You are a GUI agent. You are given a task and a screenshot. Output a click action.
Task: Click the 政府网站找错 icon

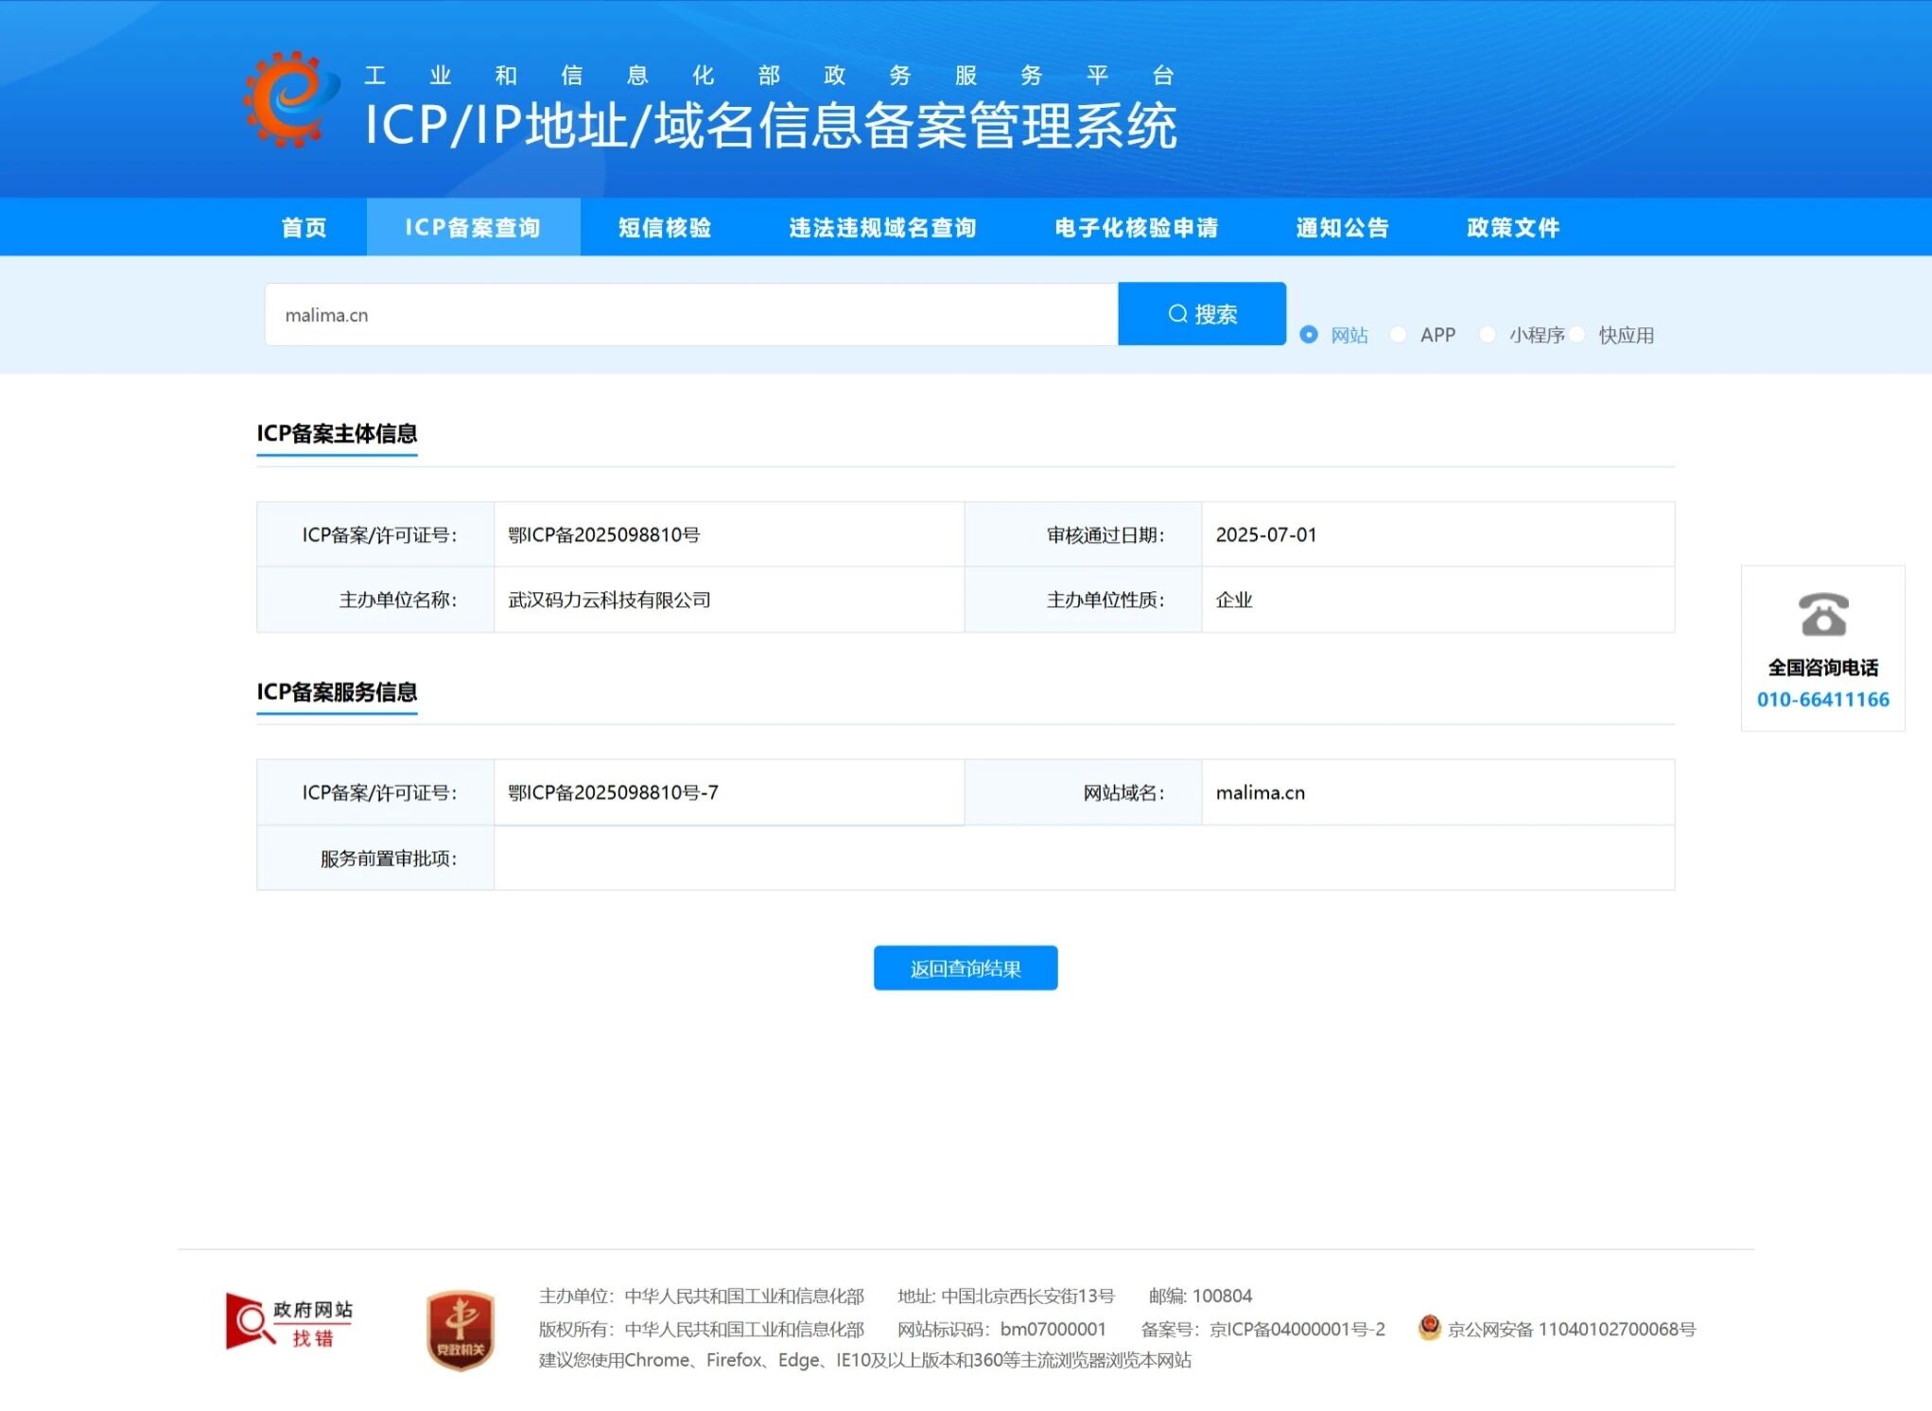tap(288, 1321)
